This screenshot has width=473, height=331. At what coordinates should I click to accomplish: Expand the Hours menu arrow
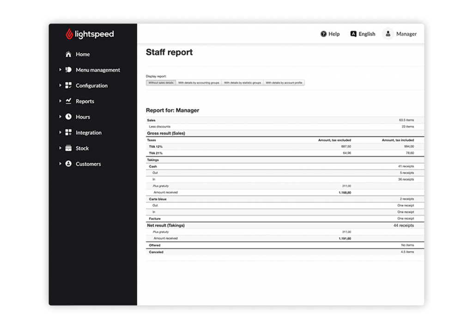61,117
